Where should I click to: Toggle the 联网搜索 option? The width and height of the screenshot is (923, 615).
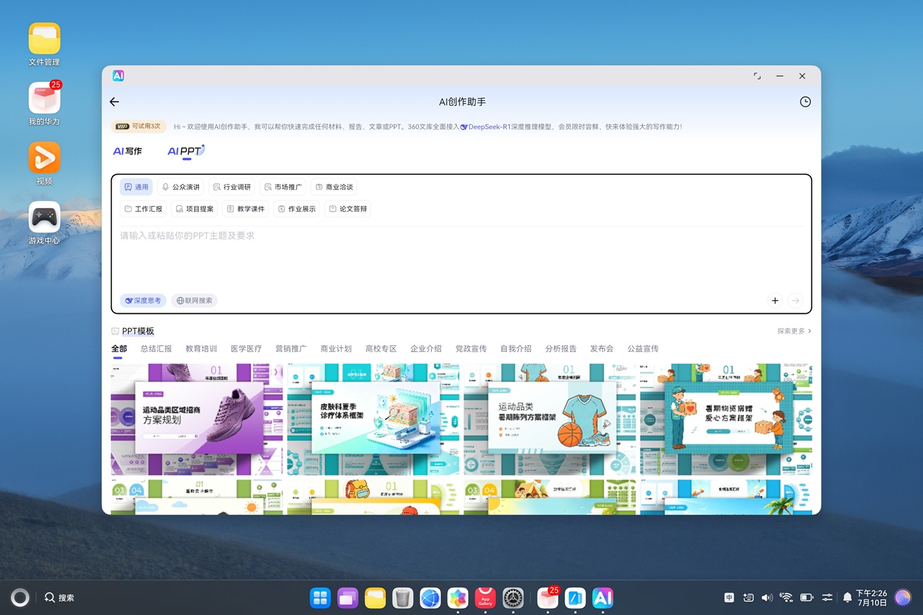194,301
